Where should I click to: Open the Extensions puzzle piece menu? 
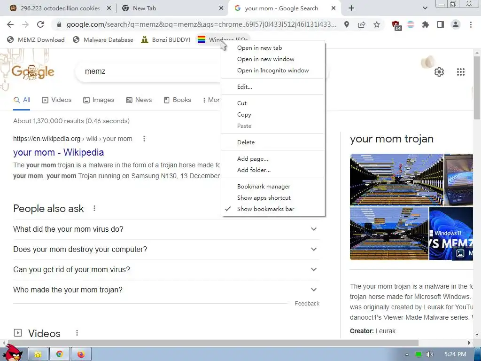coord(426,24)
